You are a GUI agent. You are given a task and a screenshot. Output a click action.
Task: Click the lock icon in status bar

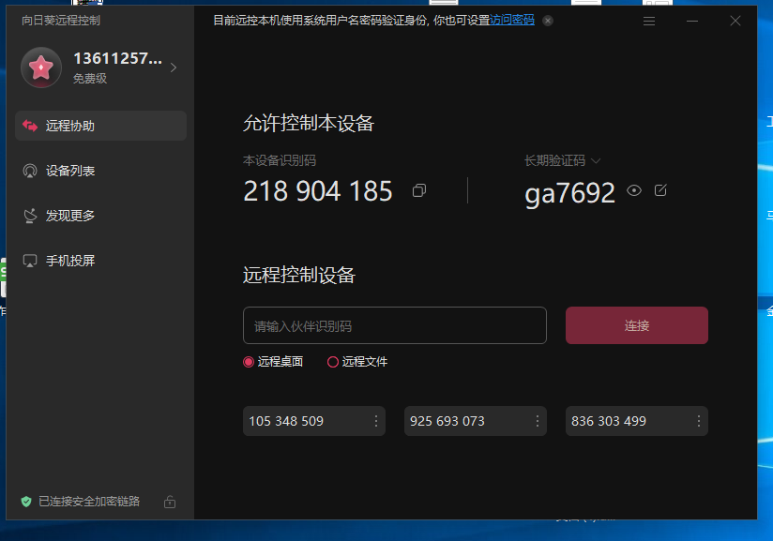click(170, 502)
